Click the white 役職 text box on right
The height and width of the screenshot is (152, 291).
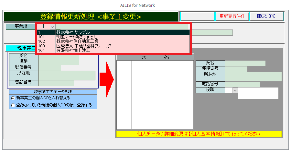tap(258, 90)
